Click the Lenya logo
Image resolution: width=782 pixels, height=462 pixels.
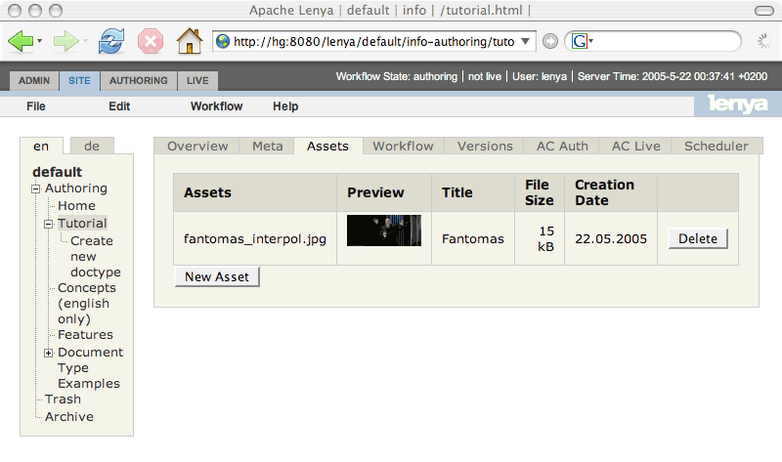(x=737, y=105)
